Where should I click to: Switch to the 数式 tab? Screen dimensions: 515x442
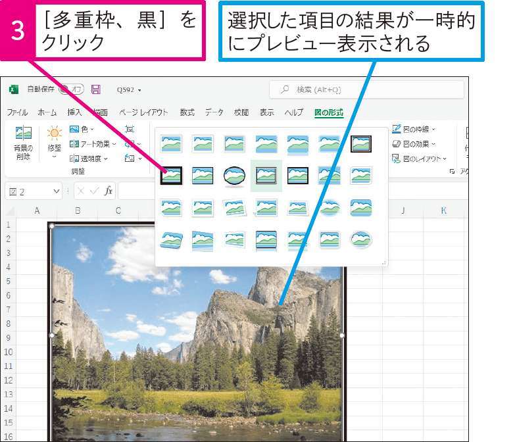point(187,112)
